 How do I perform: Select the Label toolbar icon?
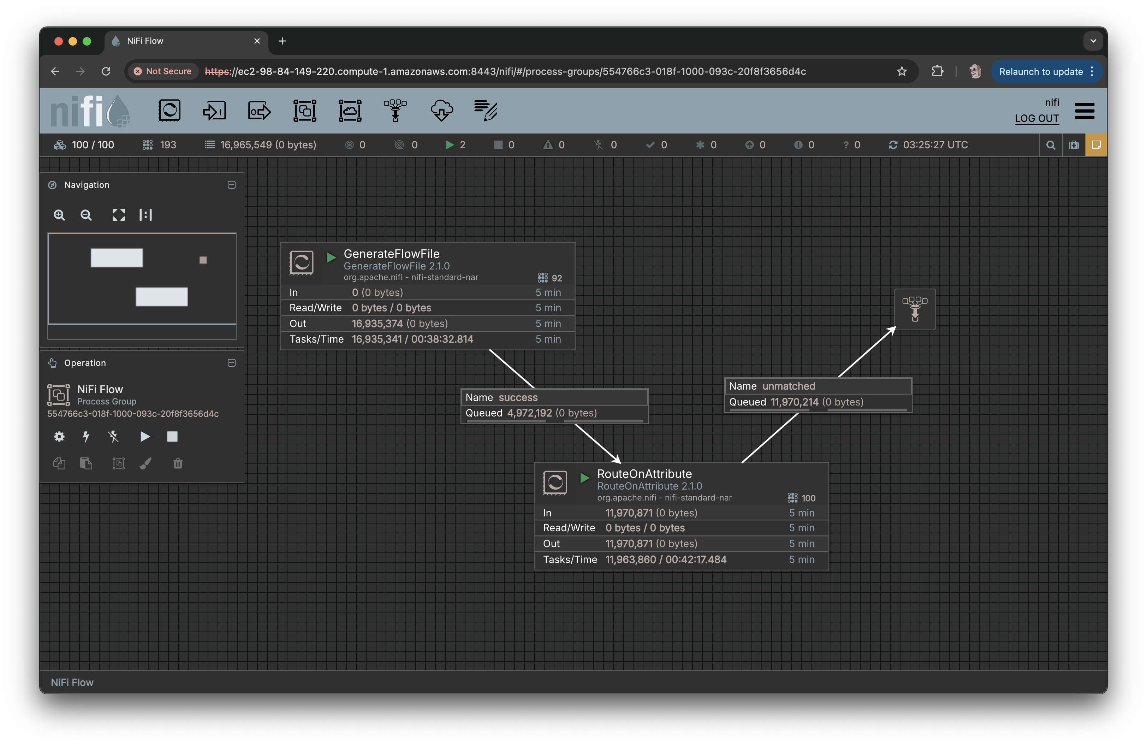486,110
